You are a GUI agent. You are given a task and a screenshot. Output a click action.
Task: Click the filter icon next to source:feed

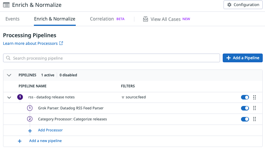[x=123, y=98]
